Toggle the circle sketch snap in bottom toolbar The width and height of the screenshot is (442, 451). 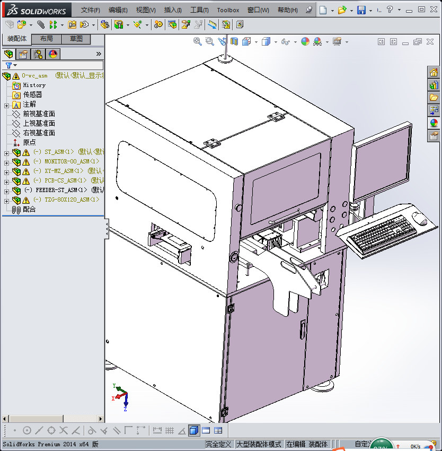pos(27,430)
